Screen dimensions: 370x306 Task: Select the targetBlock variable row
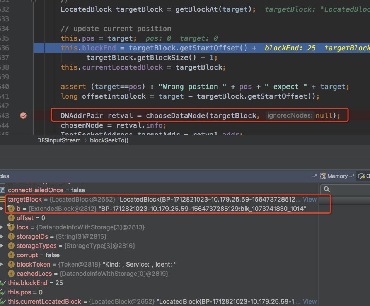click(159, 200)
